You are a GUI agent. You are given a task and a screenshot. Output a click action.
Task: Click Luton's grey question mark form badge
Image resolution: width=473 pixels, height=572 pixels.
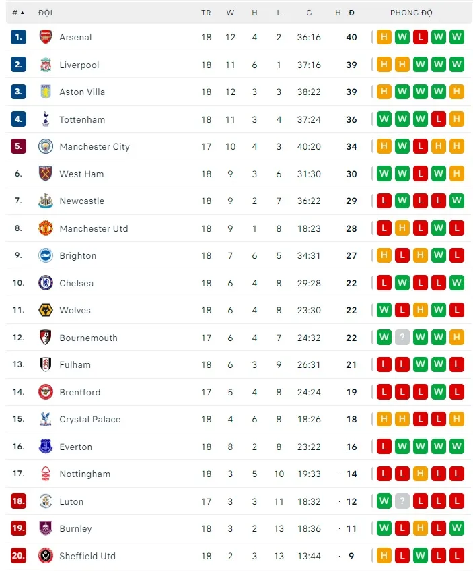pyautogui.click(x=402, y=501)
